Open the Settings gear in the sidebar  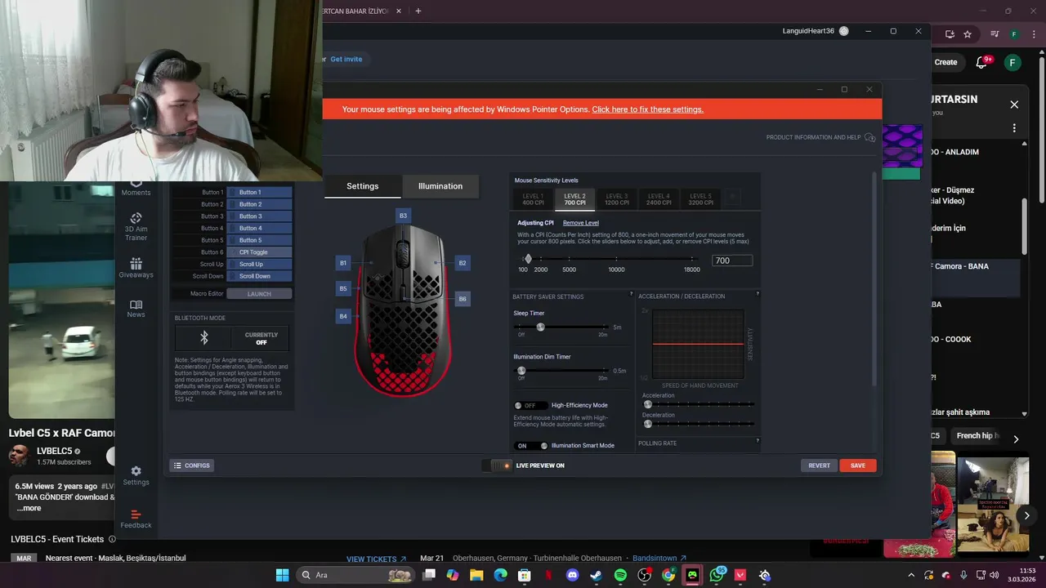[x=136, y=471]
